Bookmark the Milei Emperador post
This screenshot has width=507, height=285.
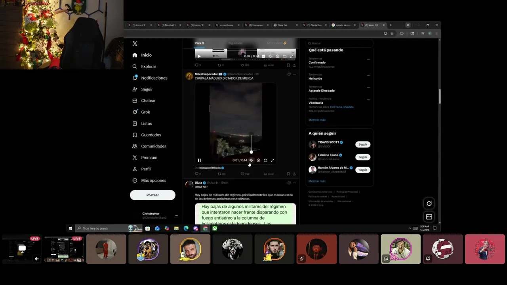[x=288, y=174]
